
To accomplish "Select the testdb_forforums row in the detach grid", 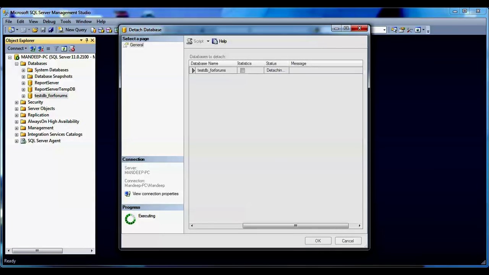I will [x=276, y=70].
